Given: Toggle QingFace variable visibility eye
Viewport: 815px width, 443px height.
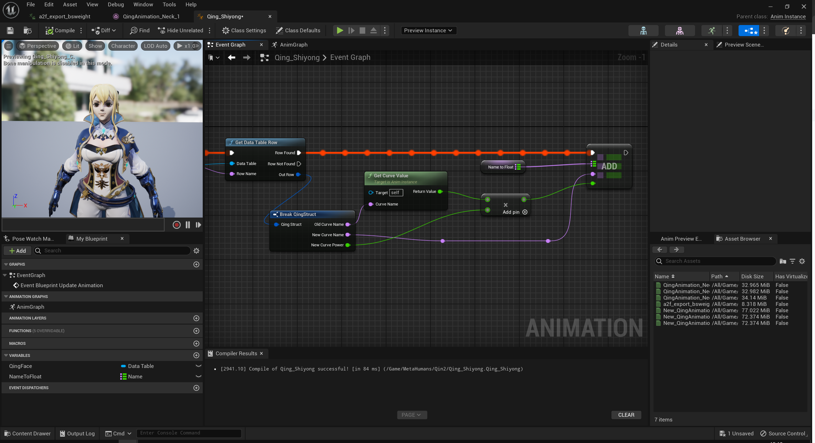Looking at the screenshot, I should point(199,366).
